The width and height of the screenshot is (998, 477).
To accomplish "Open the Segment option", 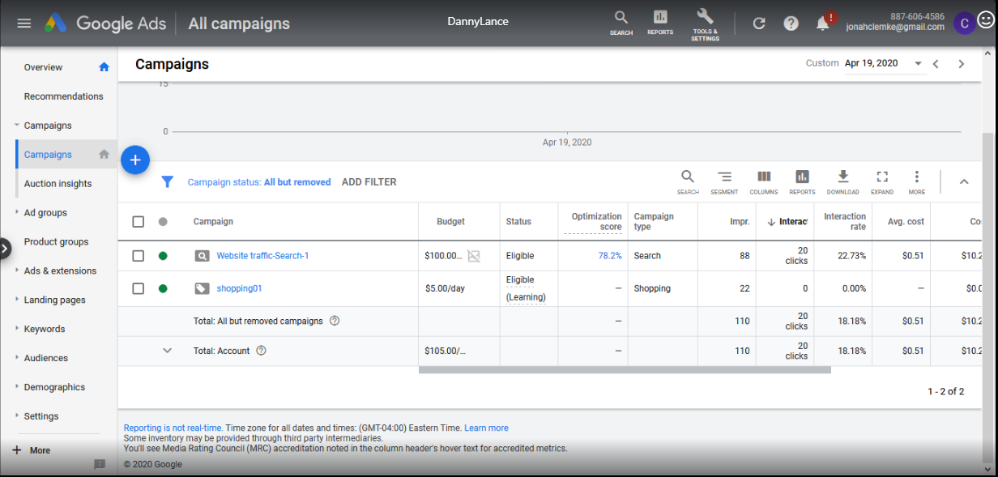I will coord(724,181).
